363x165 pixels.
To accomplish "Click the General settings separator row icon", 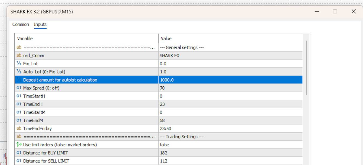I will tap(19, 48).
